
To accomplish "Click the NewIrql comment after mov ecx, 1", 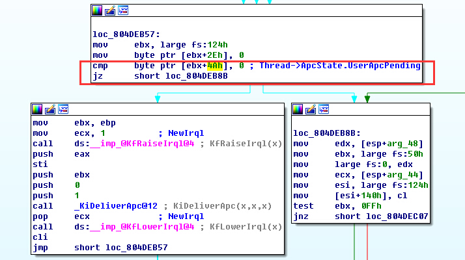I will click(186, 133).
